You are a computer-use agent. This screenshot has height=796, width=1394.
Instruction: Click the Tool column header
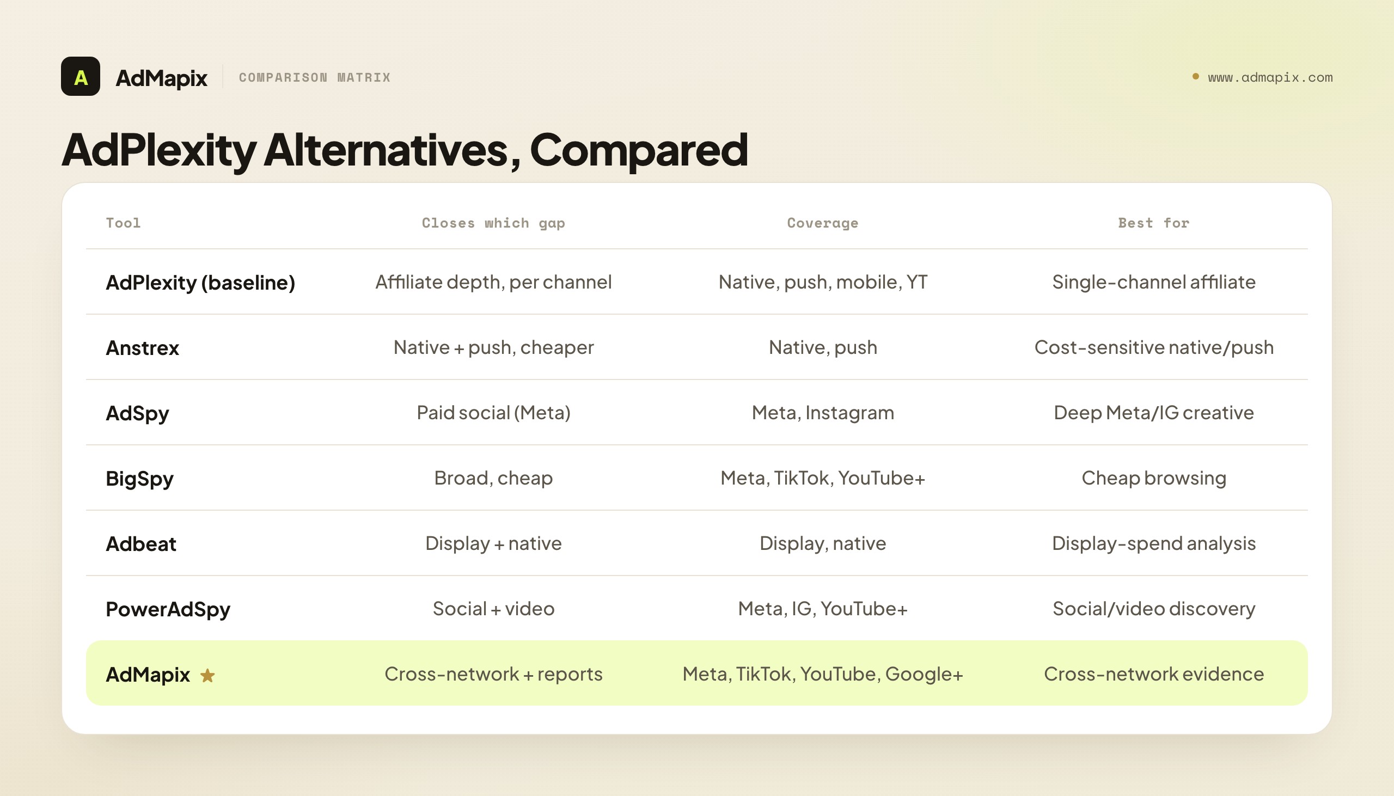pos(123,223)
